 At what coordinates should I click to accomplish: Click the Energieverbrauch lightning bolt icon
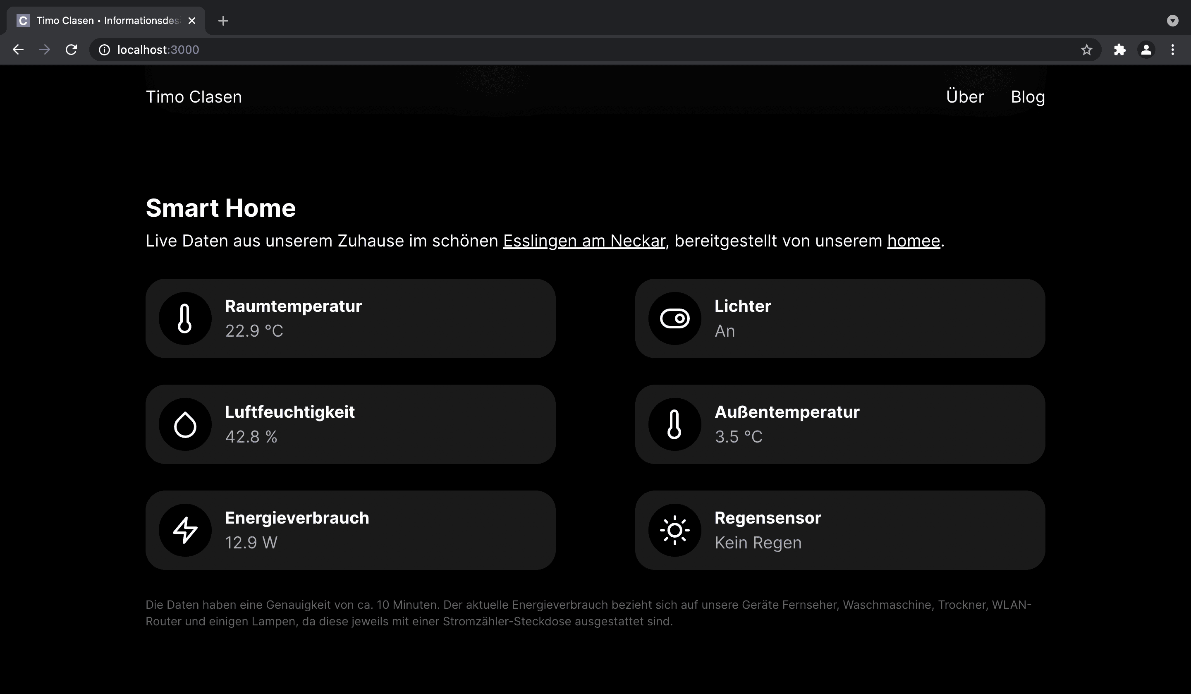pyautogui.click(x=185, y=530)
